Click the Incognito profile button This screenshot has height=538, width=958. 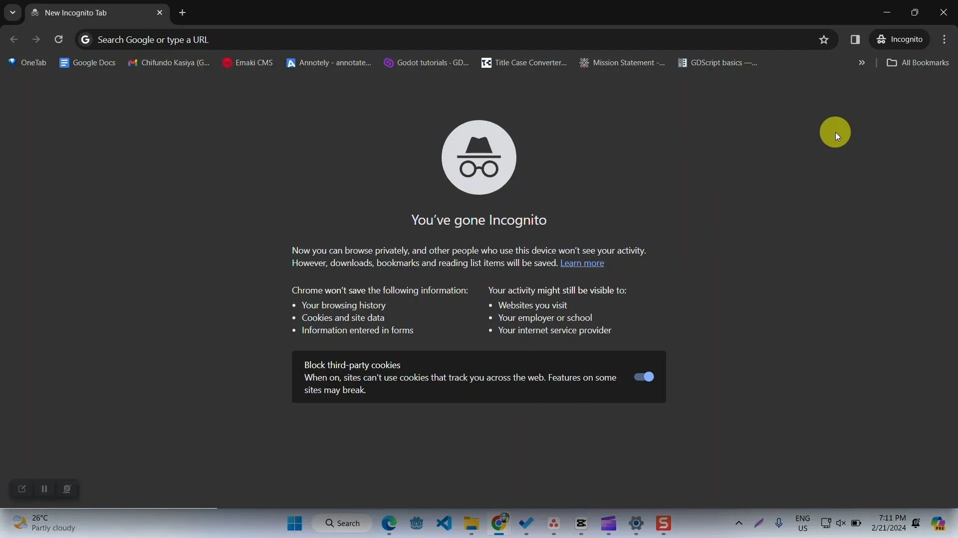[x=900, y=39]
